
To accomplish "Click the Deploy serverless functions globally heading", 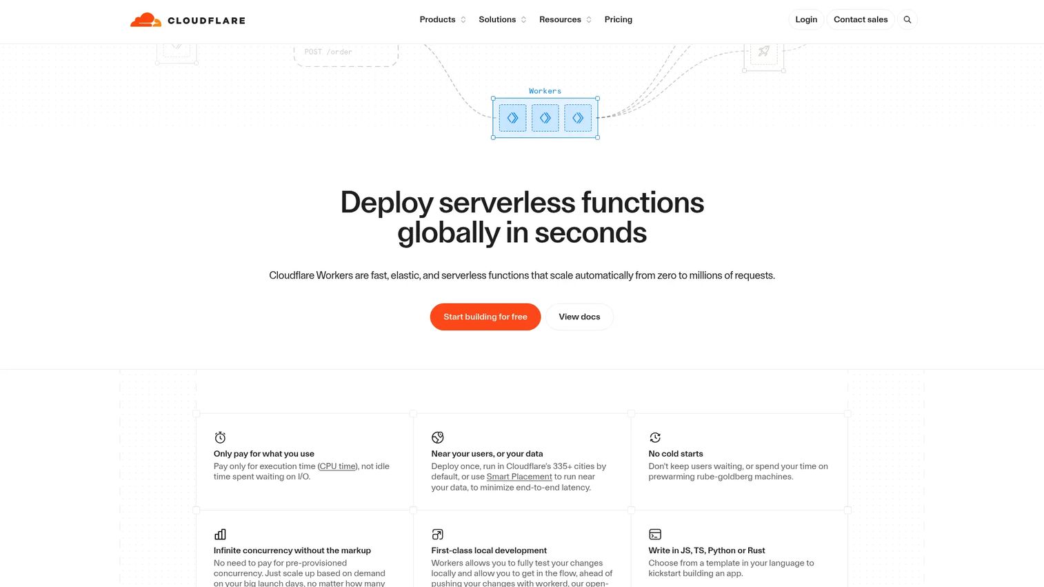I will (x=522, y=217).
